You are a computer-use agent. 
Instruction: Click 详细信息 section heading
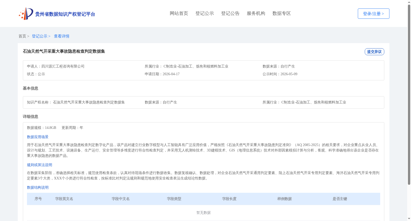30,117
